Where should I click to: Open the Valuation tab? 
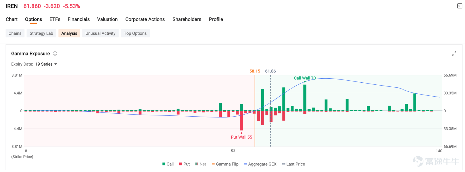(108, 19)
